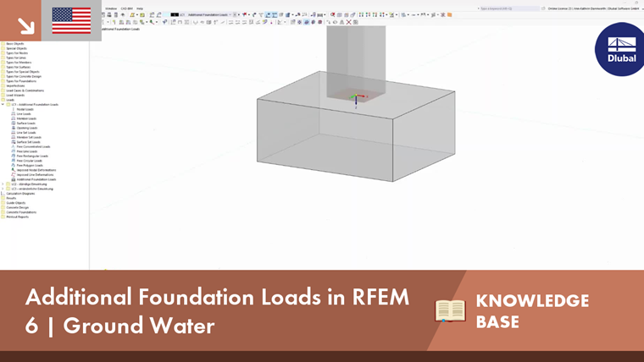The image size is (644, 362).
Task: Click the Free Circular Loads icon
Action: click(14, 161)
